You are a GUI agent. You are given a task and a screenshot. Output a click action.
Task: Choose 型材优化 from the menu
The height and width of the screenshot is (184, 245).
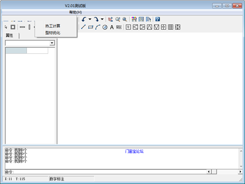point(53,32)
